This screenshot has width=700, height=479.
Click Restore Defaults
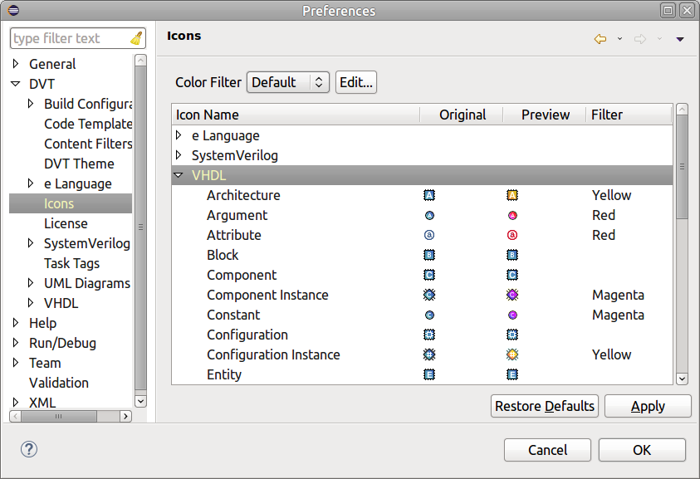coord(544,406)
